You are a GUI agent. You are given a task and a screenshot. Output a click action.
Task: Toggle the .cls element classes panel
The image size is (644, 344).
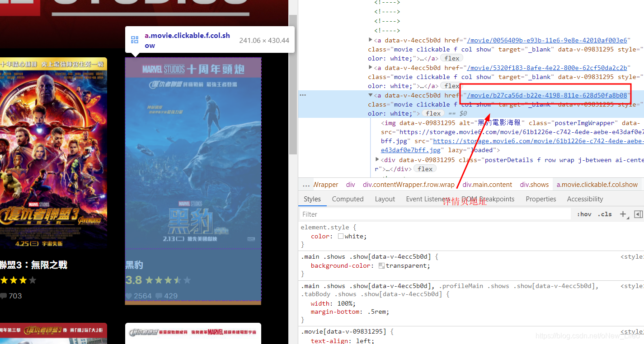pyautogui.click(x=605, y=214)
